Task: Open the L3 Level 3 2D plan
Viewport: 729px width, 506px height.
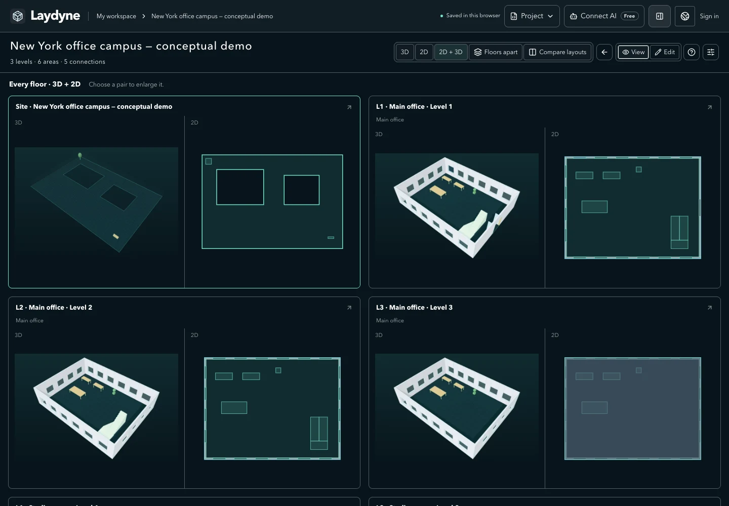Action: pyautogui.click(x=633, y=408)
